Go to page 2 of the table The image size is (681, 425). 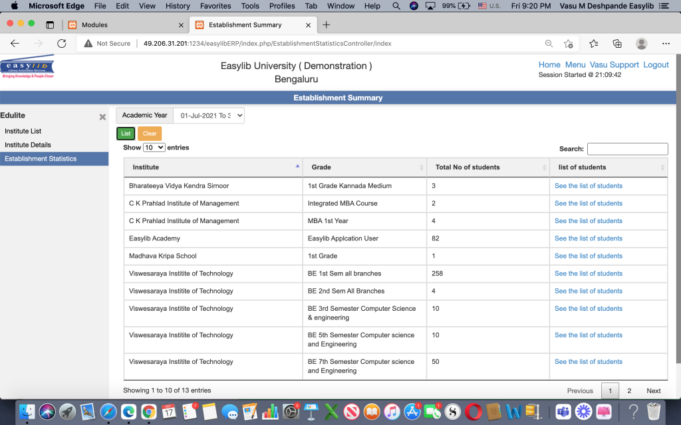tap(629, 390)
